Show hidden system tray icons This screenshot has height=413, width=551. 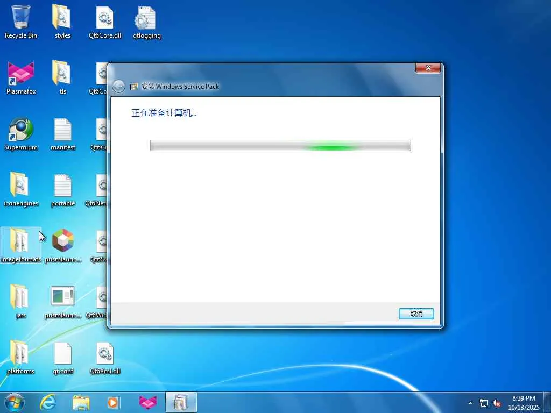tap(470, 403)
